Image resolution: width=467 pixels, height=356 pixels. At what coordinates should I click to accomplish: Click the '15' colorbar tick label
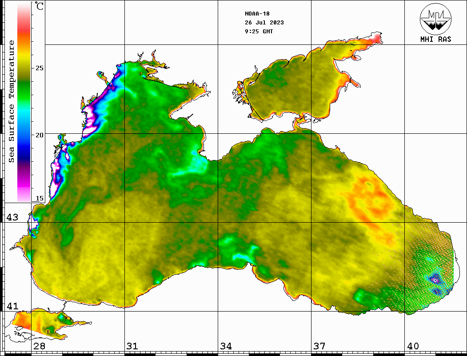(39, 198)
